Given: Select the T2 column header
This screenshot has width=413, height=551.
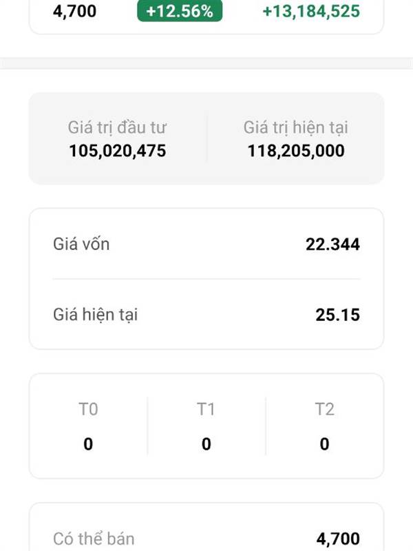Looking at the screenshot, I should coord(324,410).
